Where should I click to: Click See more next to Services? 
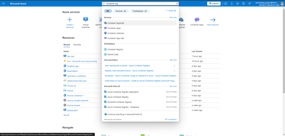click(173, 18)
